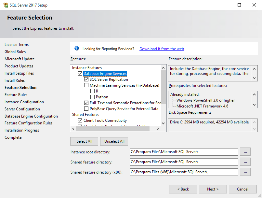This screenshot has height=198, width=262.
Task: Browse for Instance root directory
Action: pyautogui.click(x=245, y=152)
